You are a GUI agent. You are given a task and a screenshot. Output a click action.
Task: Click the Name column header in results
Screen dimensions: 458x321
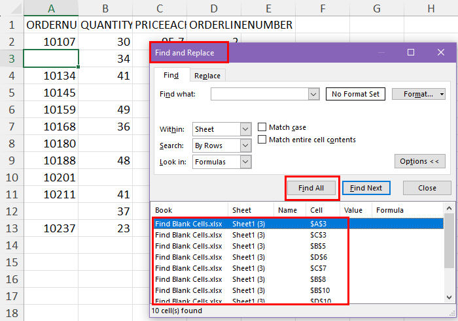click(x=290, y=210)
